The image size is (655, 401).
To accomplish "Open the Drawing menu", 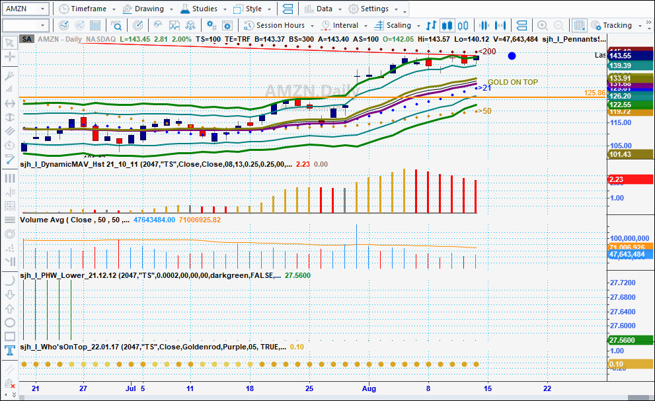I will pyautogui.click(x=148, y=9).
